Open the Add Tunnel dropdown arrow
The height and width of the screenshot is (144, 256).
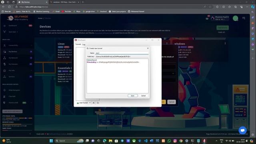click(x=90, y=103)
